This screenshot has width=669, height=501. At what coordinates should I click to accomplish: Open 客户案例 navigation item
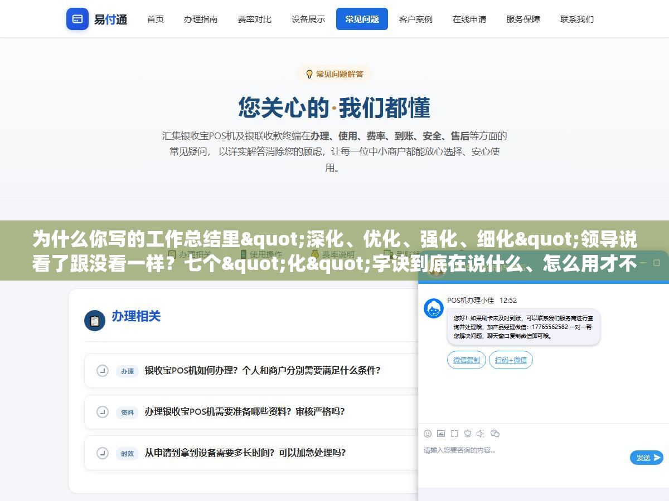[416, 19]
